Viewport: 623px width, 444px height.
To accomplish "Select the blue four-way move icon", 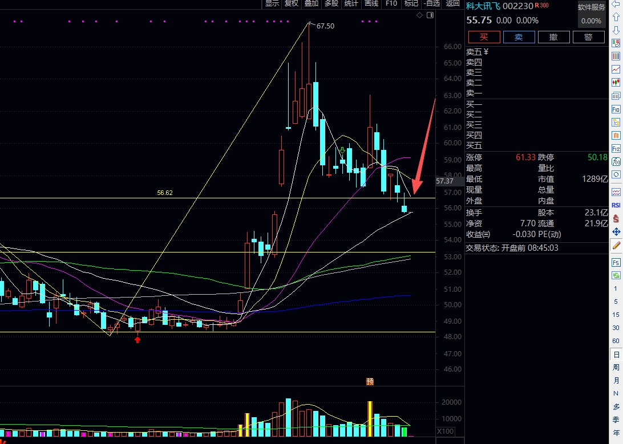I will pyautogui.click(x=616, y=232).
